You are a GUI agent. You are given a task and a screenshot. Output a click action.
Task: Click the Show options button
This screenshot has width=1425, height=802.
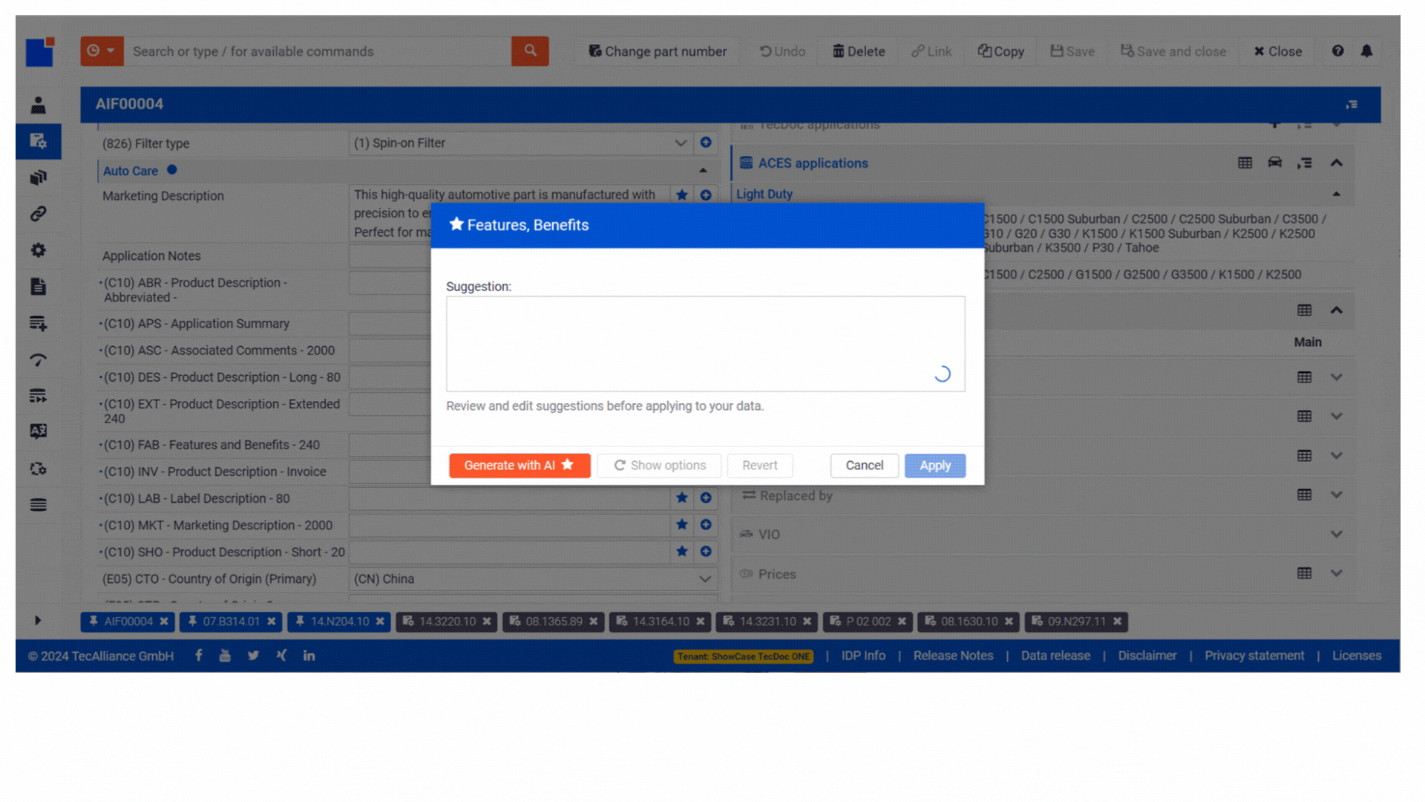pos(659,466)
